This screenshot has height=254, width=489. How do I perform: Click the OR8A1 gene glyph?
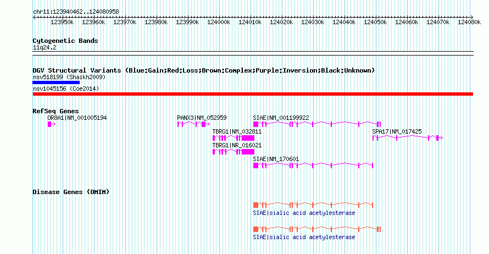(52, 124)
